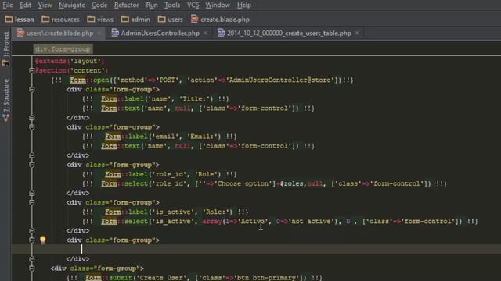Click the Form::label('role_id', 'Role') line
Viewport: 501px width, 281px height.
[x=160, y=174]
